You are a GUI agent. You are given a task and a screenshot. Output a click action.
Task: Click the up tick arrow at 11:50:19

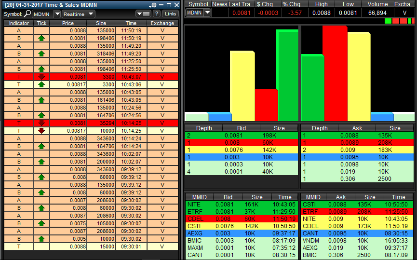click(41, 38)
